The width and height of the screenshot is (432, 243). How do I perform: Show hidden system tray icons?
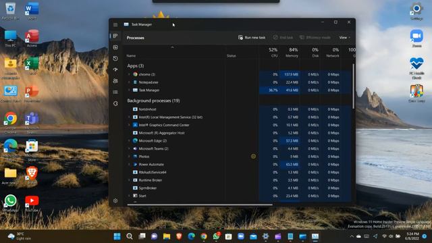[x=352, y=236]
